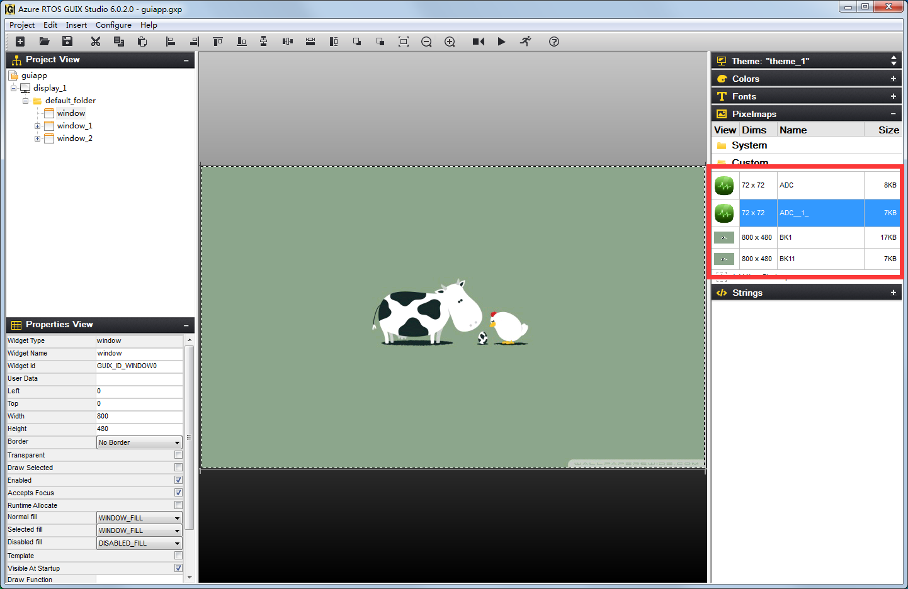Image resolution: width=908 pixels, height=589 pixels.
Task: Move widget to front
Action: pos(357,42)
